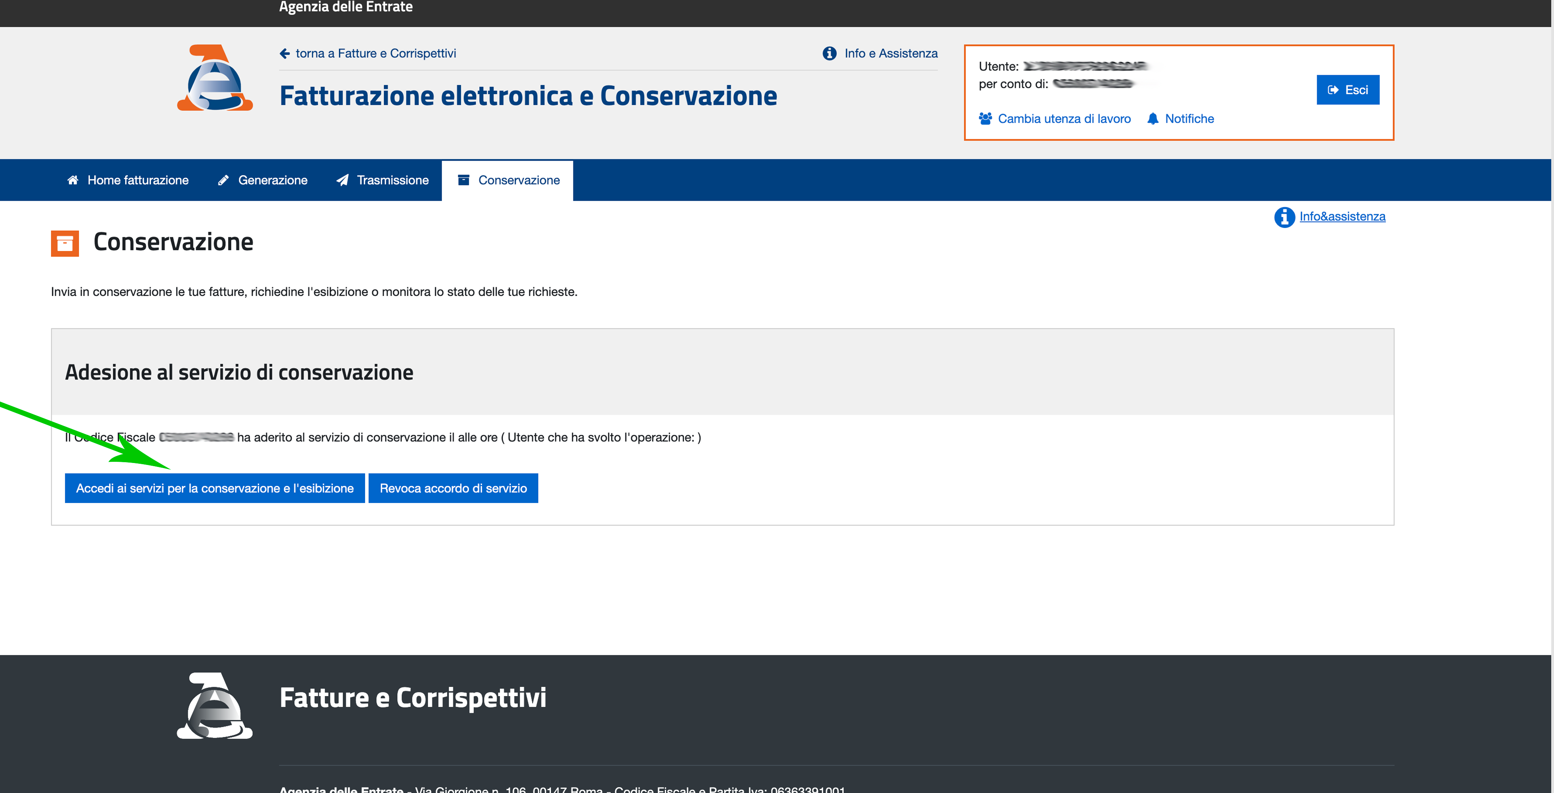
Task: Go to Home fatturazione
Action: pyautogui.click(x=137, y=180)
